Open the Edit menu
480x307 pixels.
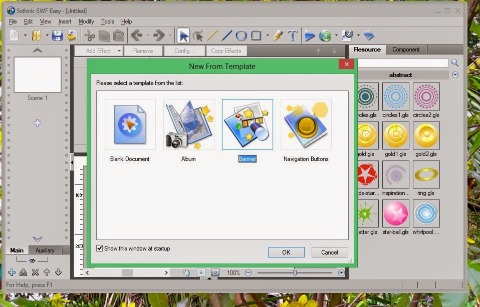[28, 21]
